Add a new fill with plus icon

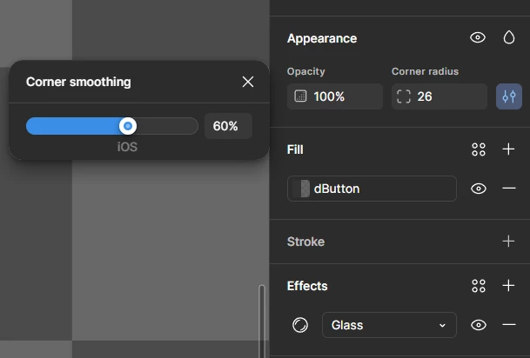pyautogui.click(x=508, y=149)
